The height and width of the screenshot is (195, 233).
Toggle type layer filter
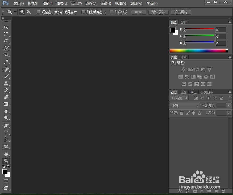coord(209,98)
